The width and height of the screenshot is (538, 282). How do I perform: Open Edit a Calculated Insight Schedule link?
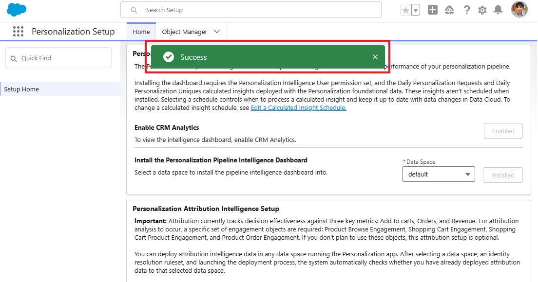tap(299, 107)
